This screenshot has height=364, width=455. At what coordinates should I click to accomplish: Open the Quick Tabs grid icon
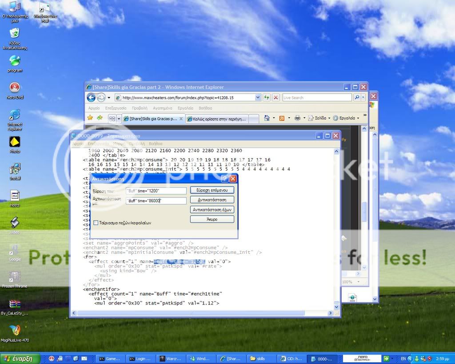[112, 118]
